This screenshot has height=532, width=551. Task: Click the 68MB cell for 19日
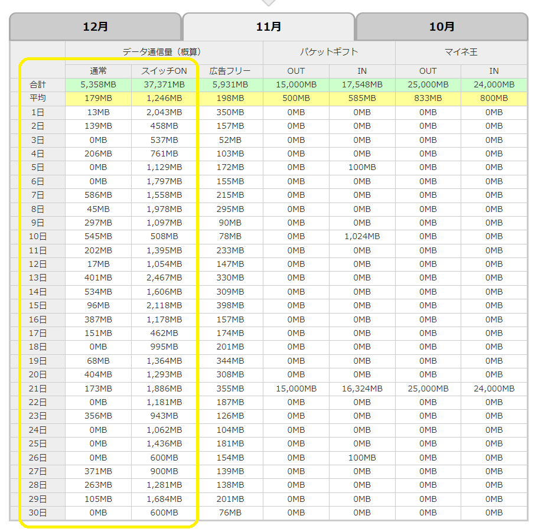tap(98, 361)
